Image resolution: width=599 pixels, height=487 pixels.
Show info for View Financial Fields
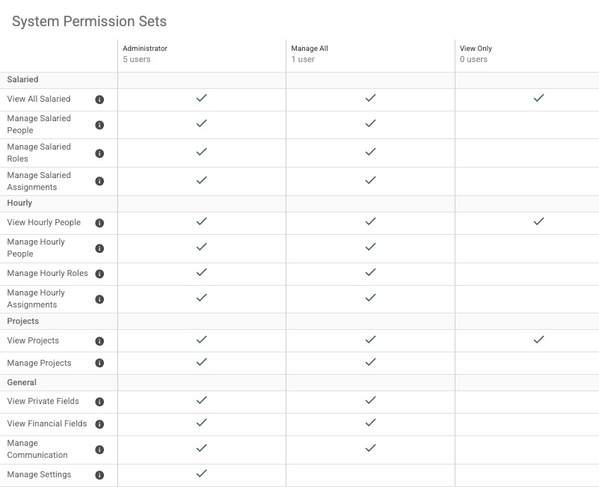(99, 424)
